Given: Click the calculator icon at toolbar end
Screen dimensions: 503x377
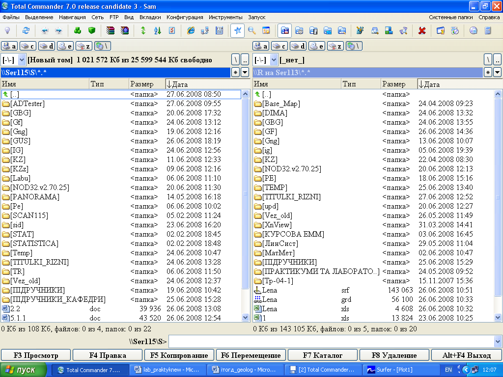Looking at the screenshot, I should (488, 30).
